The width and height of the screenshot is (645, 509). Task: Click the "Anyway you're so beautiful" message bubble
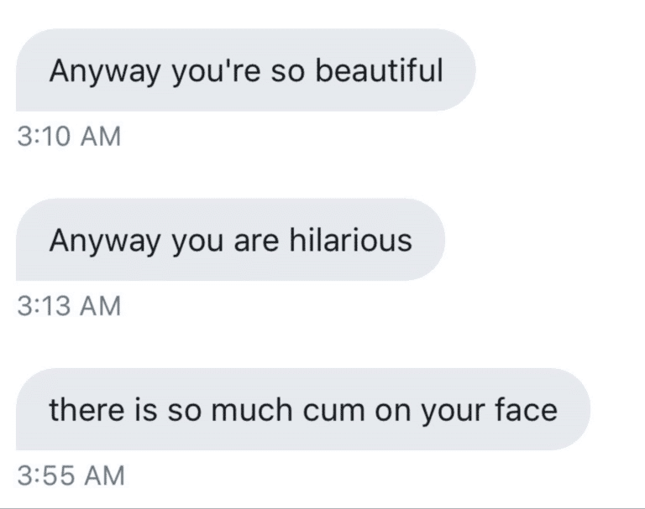click(x=245, y=71)
